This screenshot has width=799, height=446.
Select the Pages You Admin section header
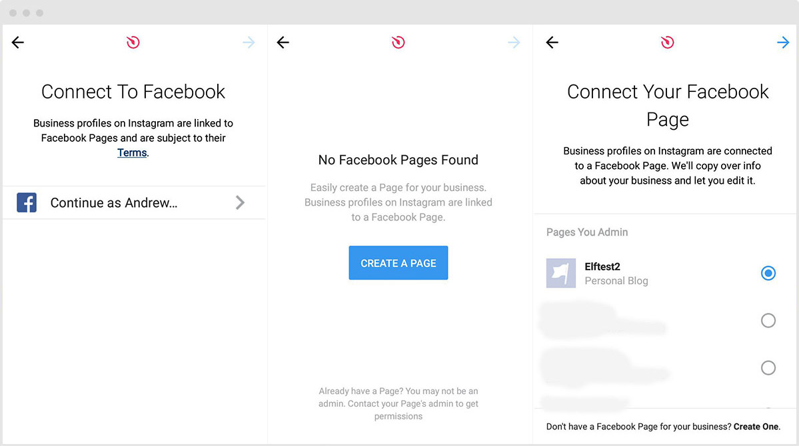pos(586,232)
